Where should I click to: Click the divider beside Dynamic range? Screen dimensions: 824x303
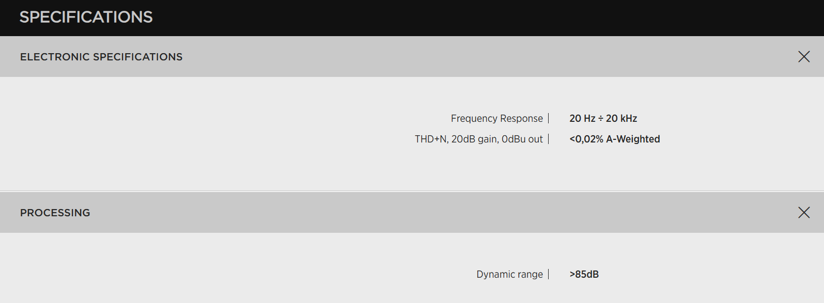tap(549, 275)
